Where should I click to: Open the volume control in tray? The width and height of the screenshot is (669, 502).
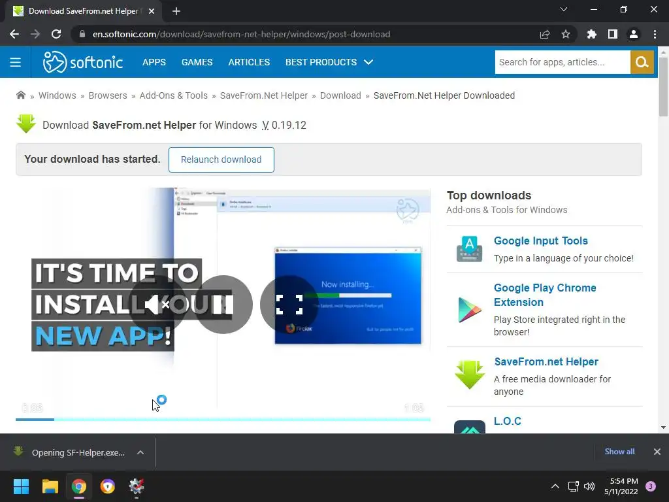coord(589,486)
